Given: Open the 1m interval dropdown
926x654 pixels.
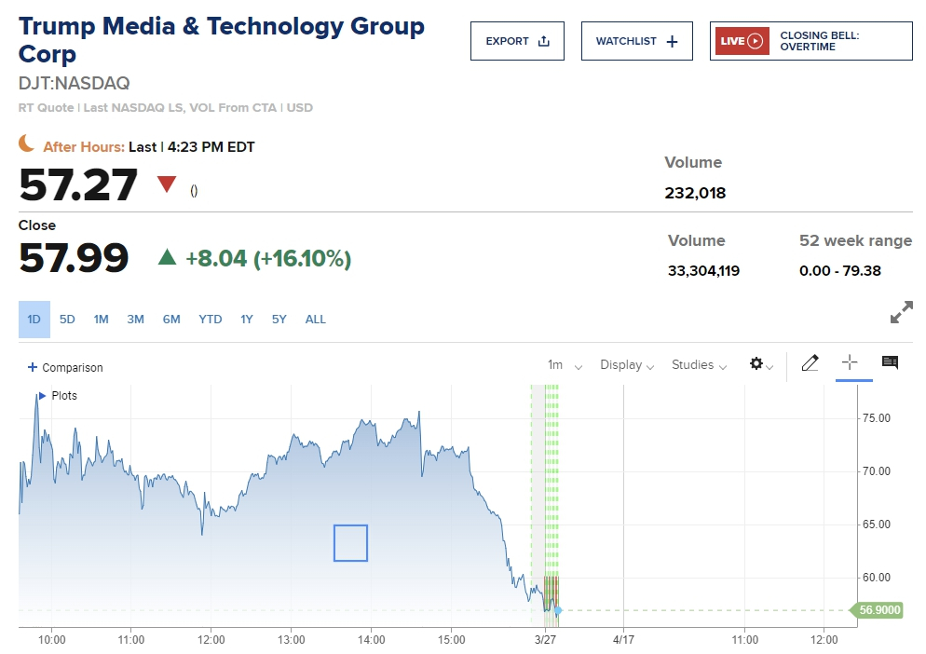Looking at the screenshot, I should coord(565,365).
